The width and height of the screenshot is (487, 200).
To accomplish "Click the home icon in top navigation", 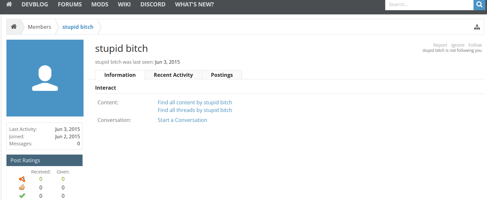I will click(9, 4).
